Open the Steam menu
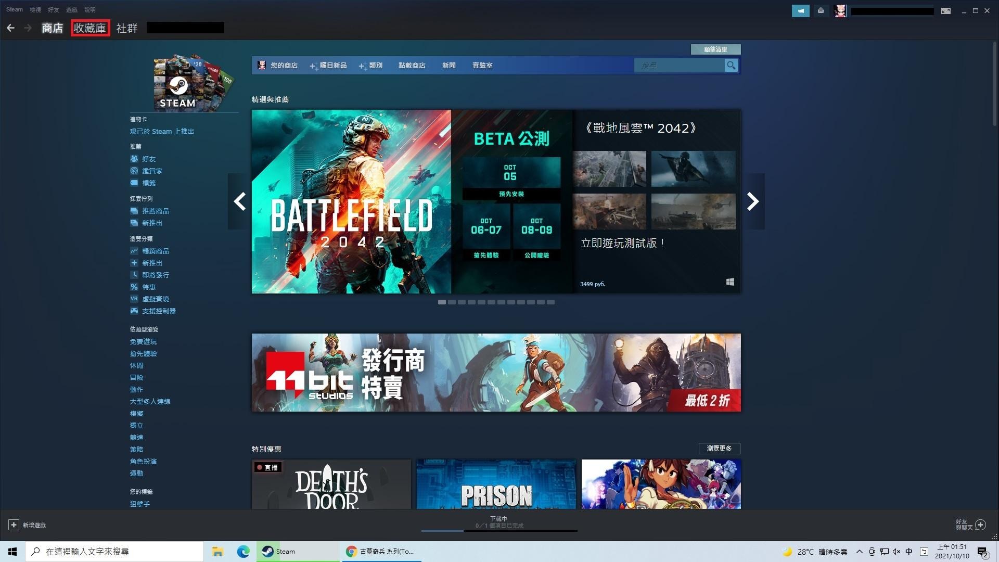Viewport: 999px width, 562px height. pyautogui.click(x=15, y=10)
